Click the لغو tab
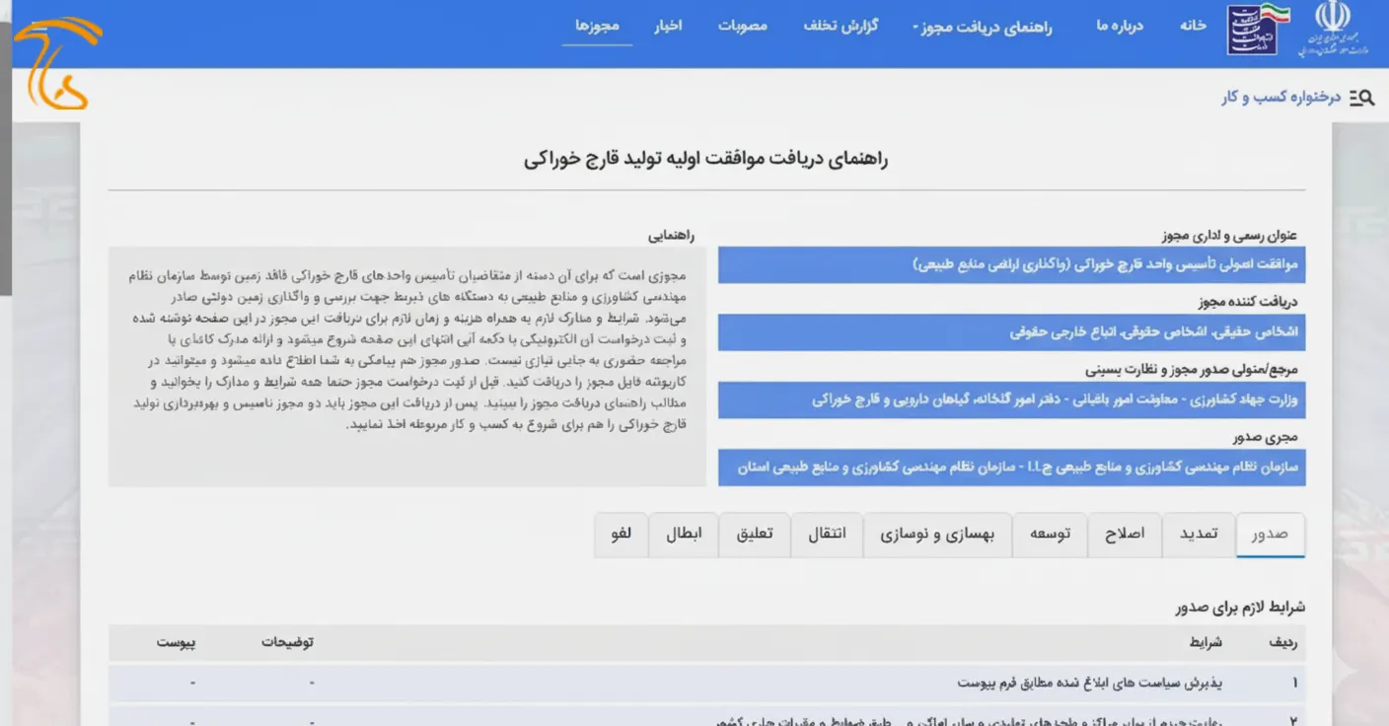 point(621,534)
